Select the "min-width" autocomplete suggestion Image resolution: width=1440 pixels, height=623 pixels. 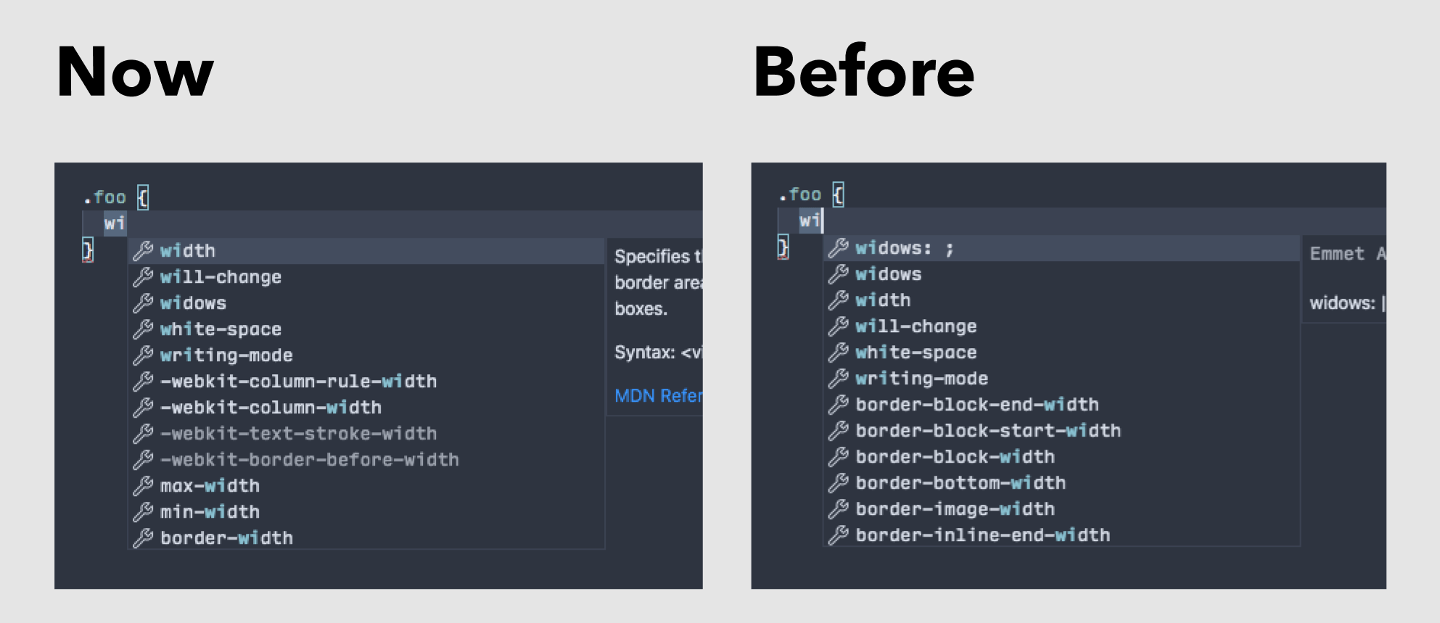pyautogui.click(x=209, y=511)
